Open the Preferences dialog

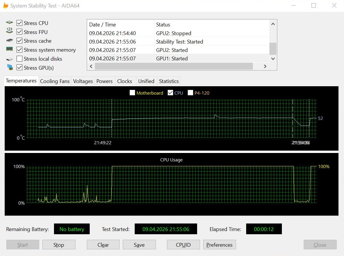click(219, 245)
